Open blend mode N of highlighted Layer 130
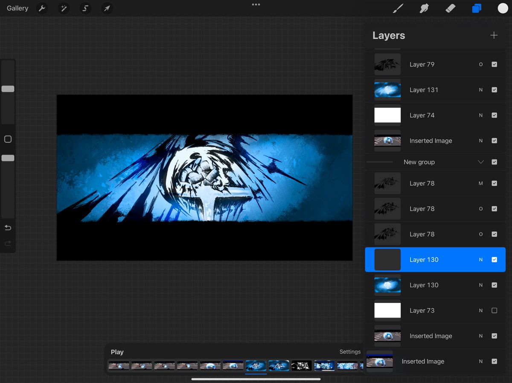512x383 pixels. pyautogui.click(x=481, y=259)
